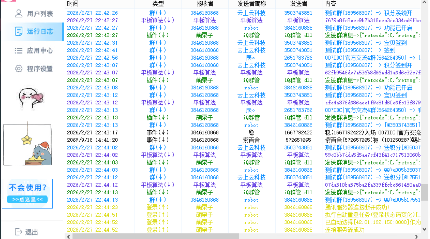Click the 发送者 column header
Screen dimensions: 430x239
(298, 4)
